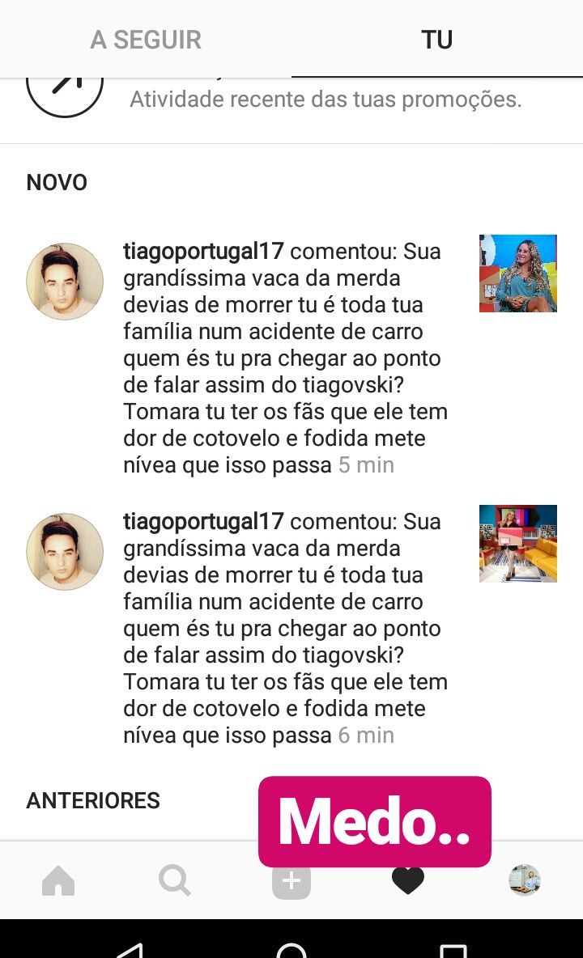Open the Search magnifier icon
This screenshot has height=958, width=583.
[174, 880]
